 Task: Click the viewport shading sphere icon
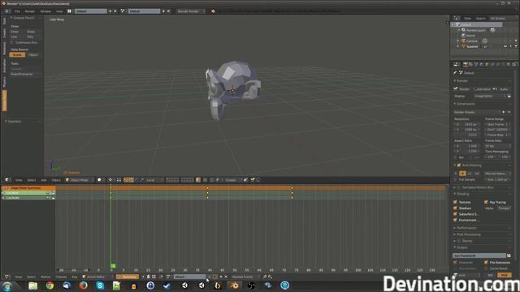99,180
